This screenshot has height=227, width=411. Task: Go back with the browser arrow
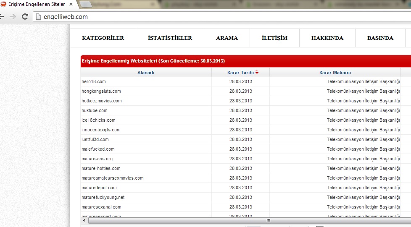pos(2,17)
